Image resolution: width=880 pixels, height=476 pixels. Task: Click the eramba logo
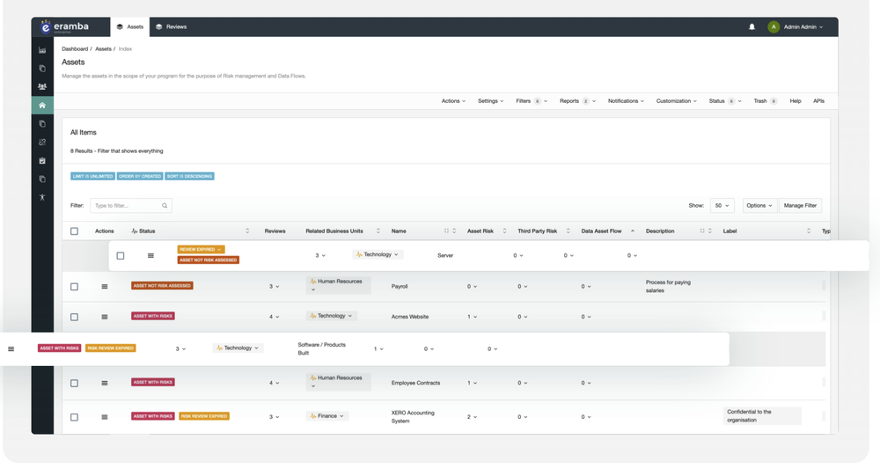click(64, 27)
